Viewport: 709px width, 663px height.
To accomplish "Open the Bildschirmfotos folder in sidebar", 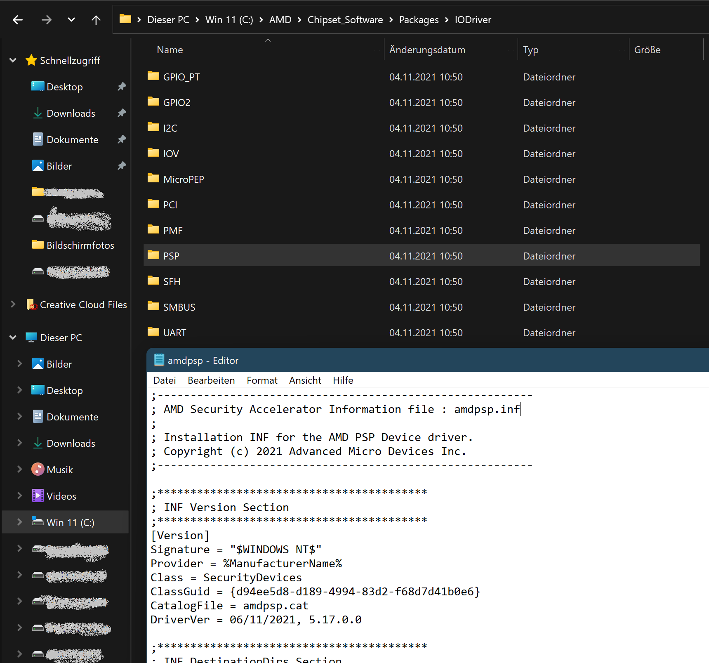I will pos(80,245).
